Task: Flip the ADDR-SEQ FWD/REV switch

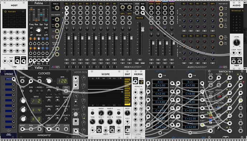Action: 76,102
